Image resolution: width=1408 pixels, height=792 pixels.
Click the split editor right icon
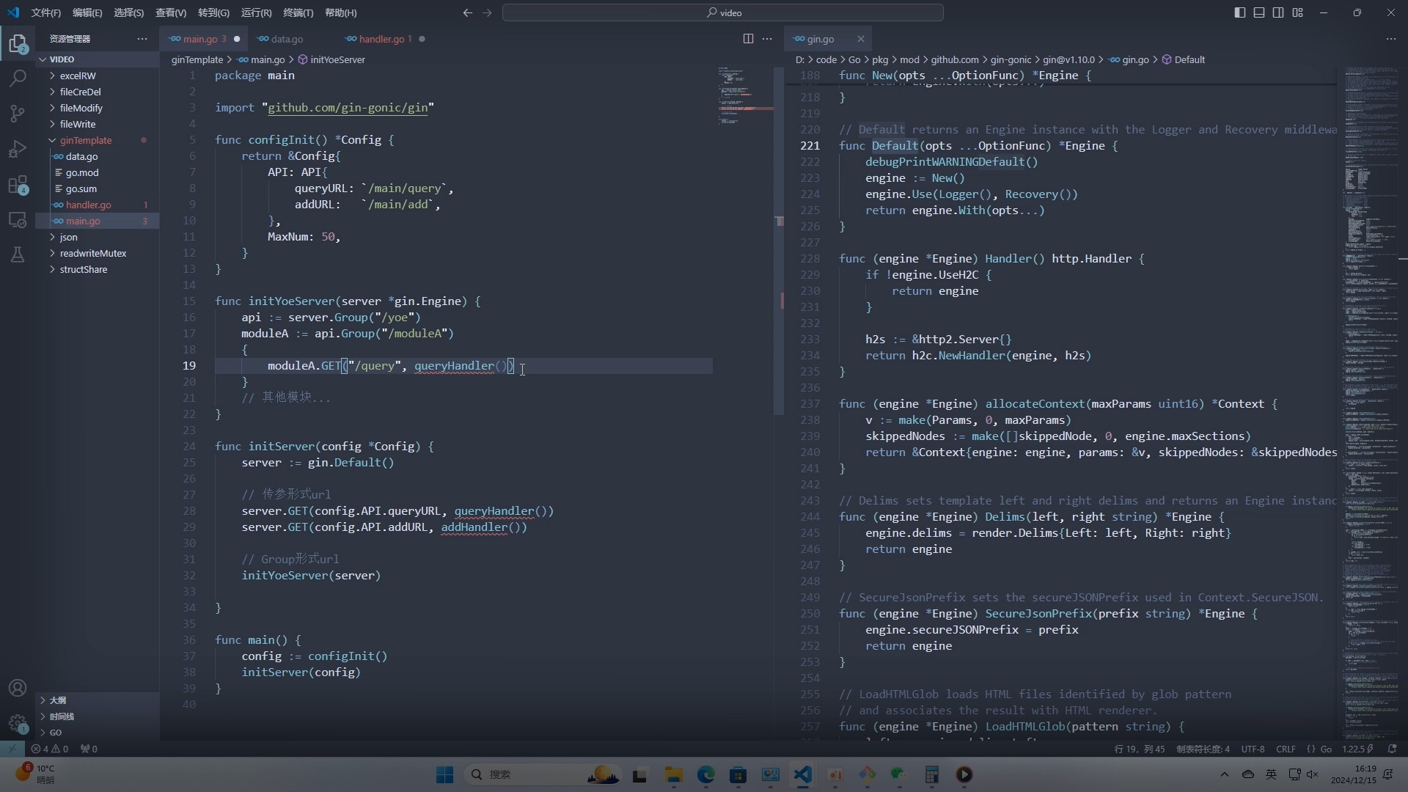(748, 39)
